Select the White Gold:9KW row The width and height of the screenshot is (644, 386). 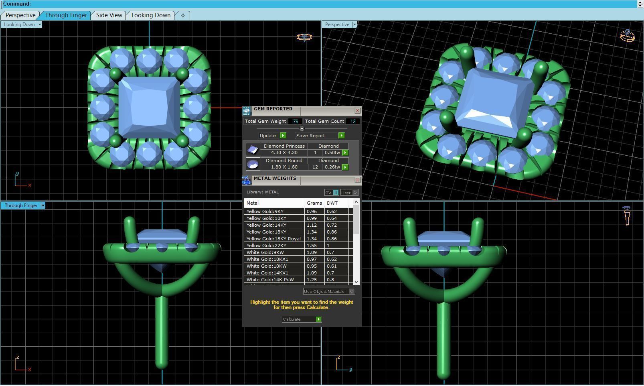pos(299,252)
